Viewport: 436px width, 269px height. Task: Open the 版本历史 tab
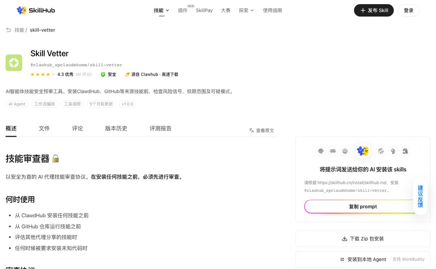116,128
